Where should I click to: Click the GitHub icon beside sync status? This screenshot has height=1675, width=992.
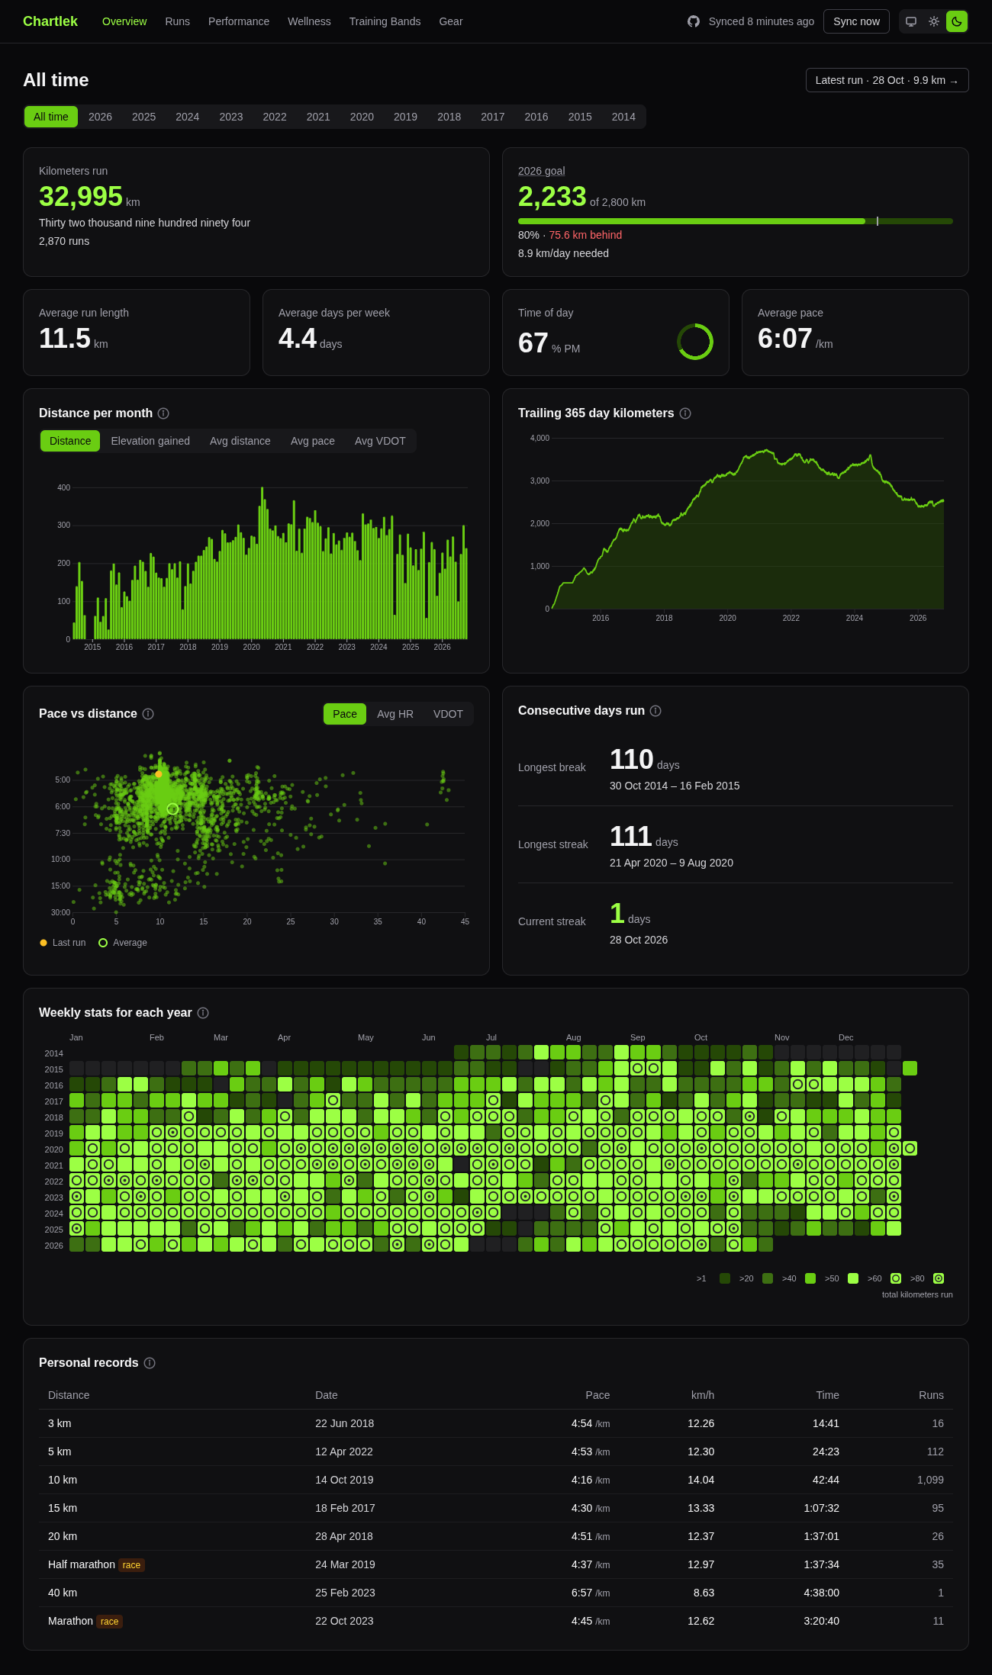tap(694, 21)
